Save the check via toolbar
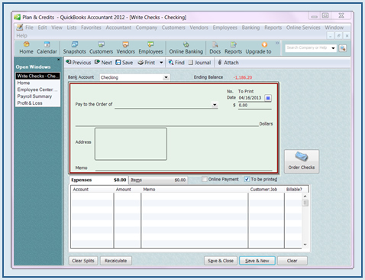The height and width of the screenshot is (280, 365). click(x=124, y=63)
